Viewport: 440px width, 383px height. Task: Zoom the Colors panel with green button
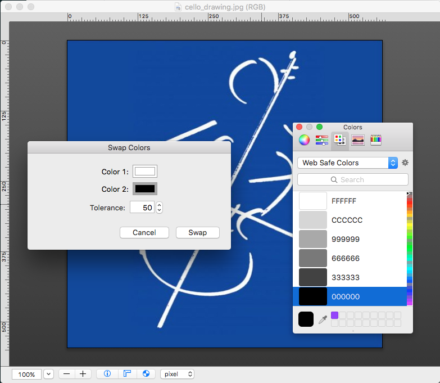tap(319, 127)
